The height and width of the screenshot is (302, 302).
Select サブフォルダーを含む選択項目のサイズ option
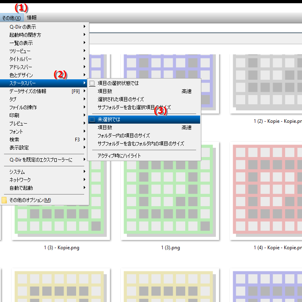tap(144, 108)
